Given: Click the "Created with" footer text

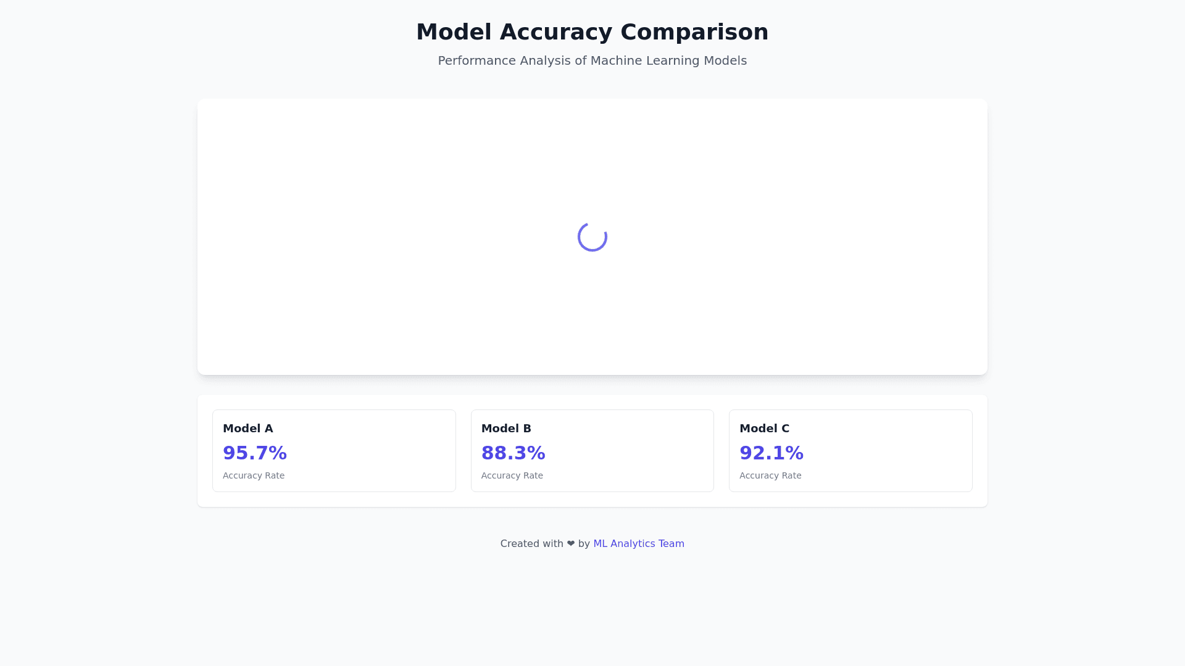Looking at the screenshot, I should coord(531,543).
